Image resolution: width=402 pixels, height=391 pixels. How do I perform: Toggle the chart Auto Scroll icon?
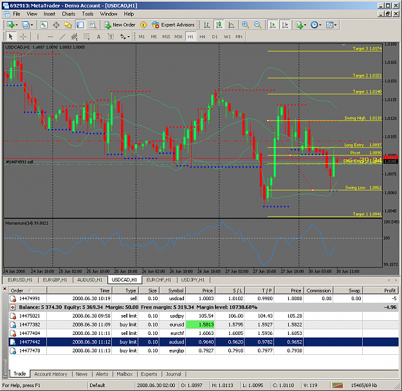click(273, 25)
